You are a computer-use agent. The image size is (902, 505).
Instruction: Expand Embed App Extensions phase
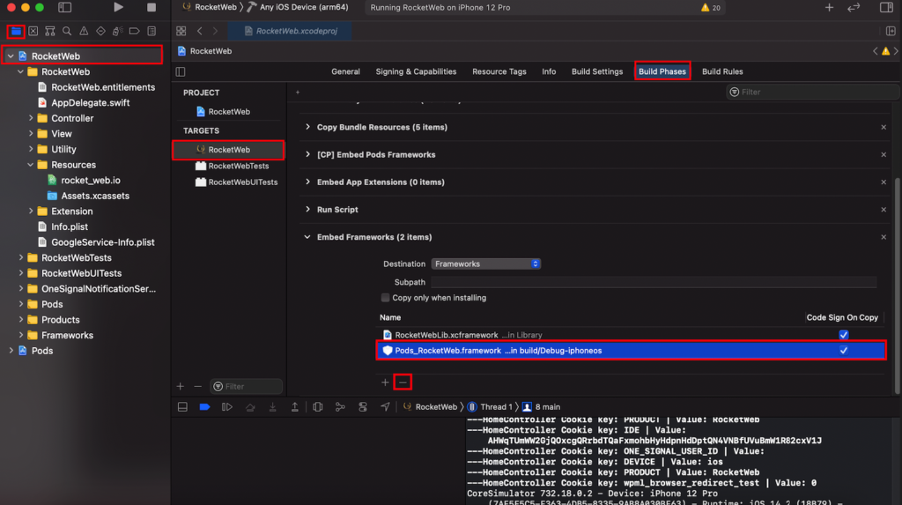[307, 182]
